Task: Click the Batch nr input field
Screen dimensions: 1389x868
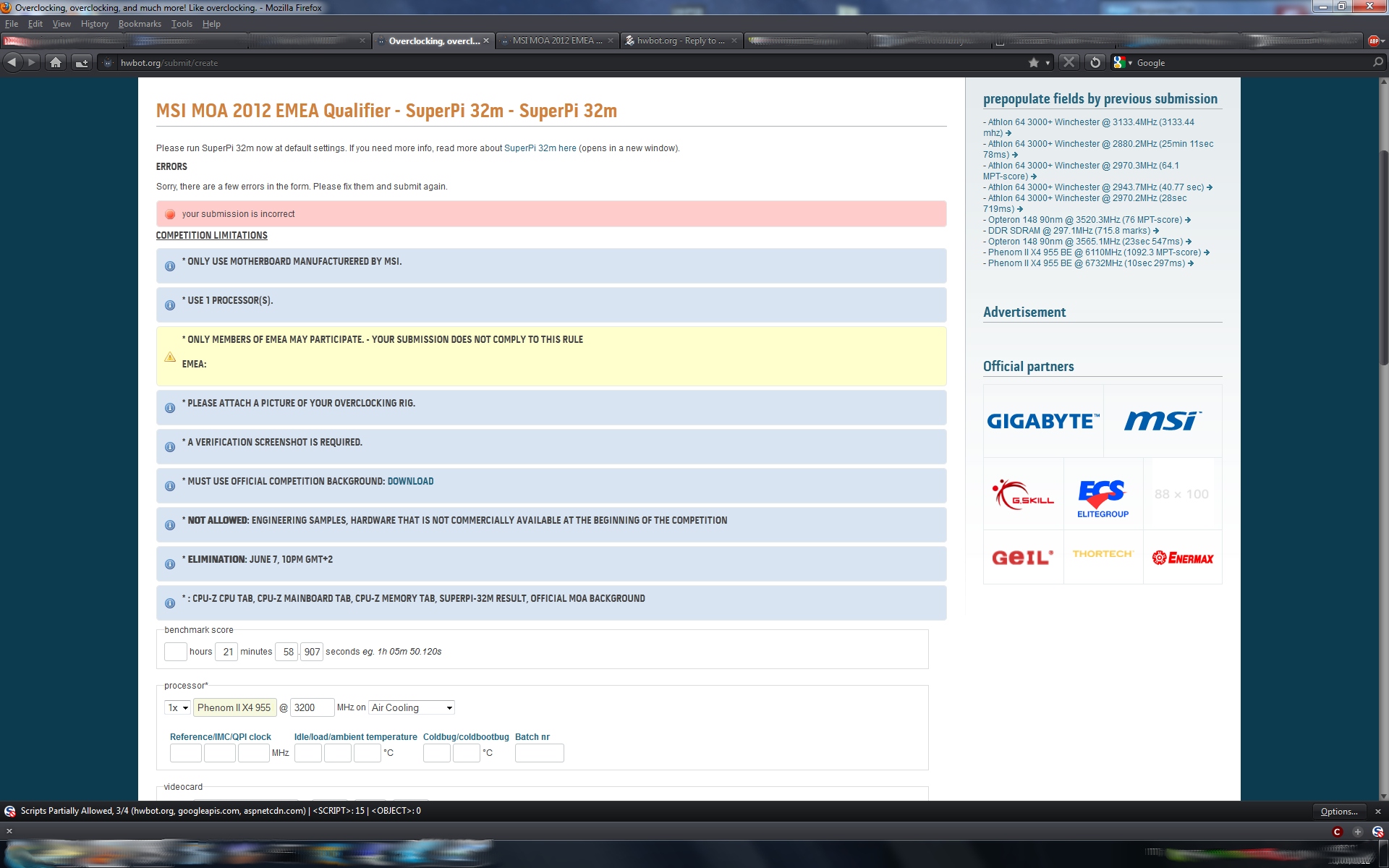Action: click(539, 753)
